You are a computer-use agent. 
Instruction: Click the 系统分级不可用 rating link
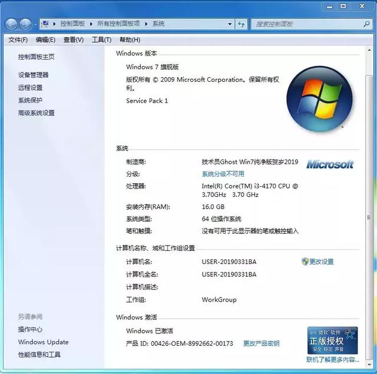coord(223,174)
